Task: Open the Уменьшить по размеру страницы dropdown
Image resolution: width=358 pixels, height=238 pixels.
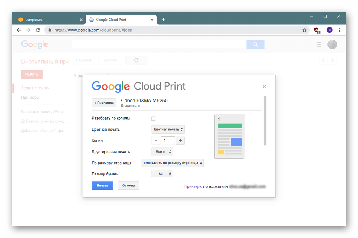Action: (173, 163)
